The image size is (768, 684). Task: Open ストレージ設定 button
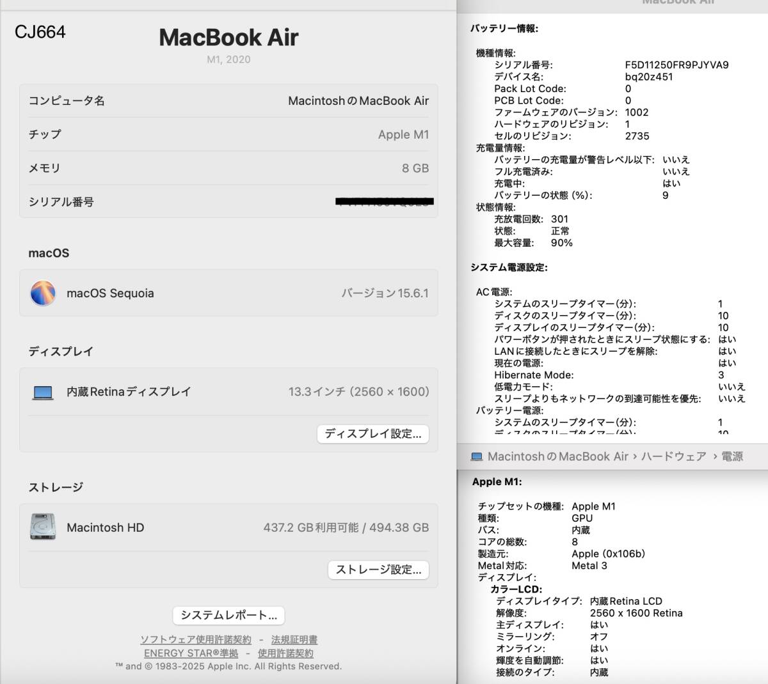coord(378,570)
